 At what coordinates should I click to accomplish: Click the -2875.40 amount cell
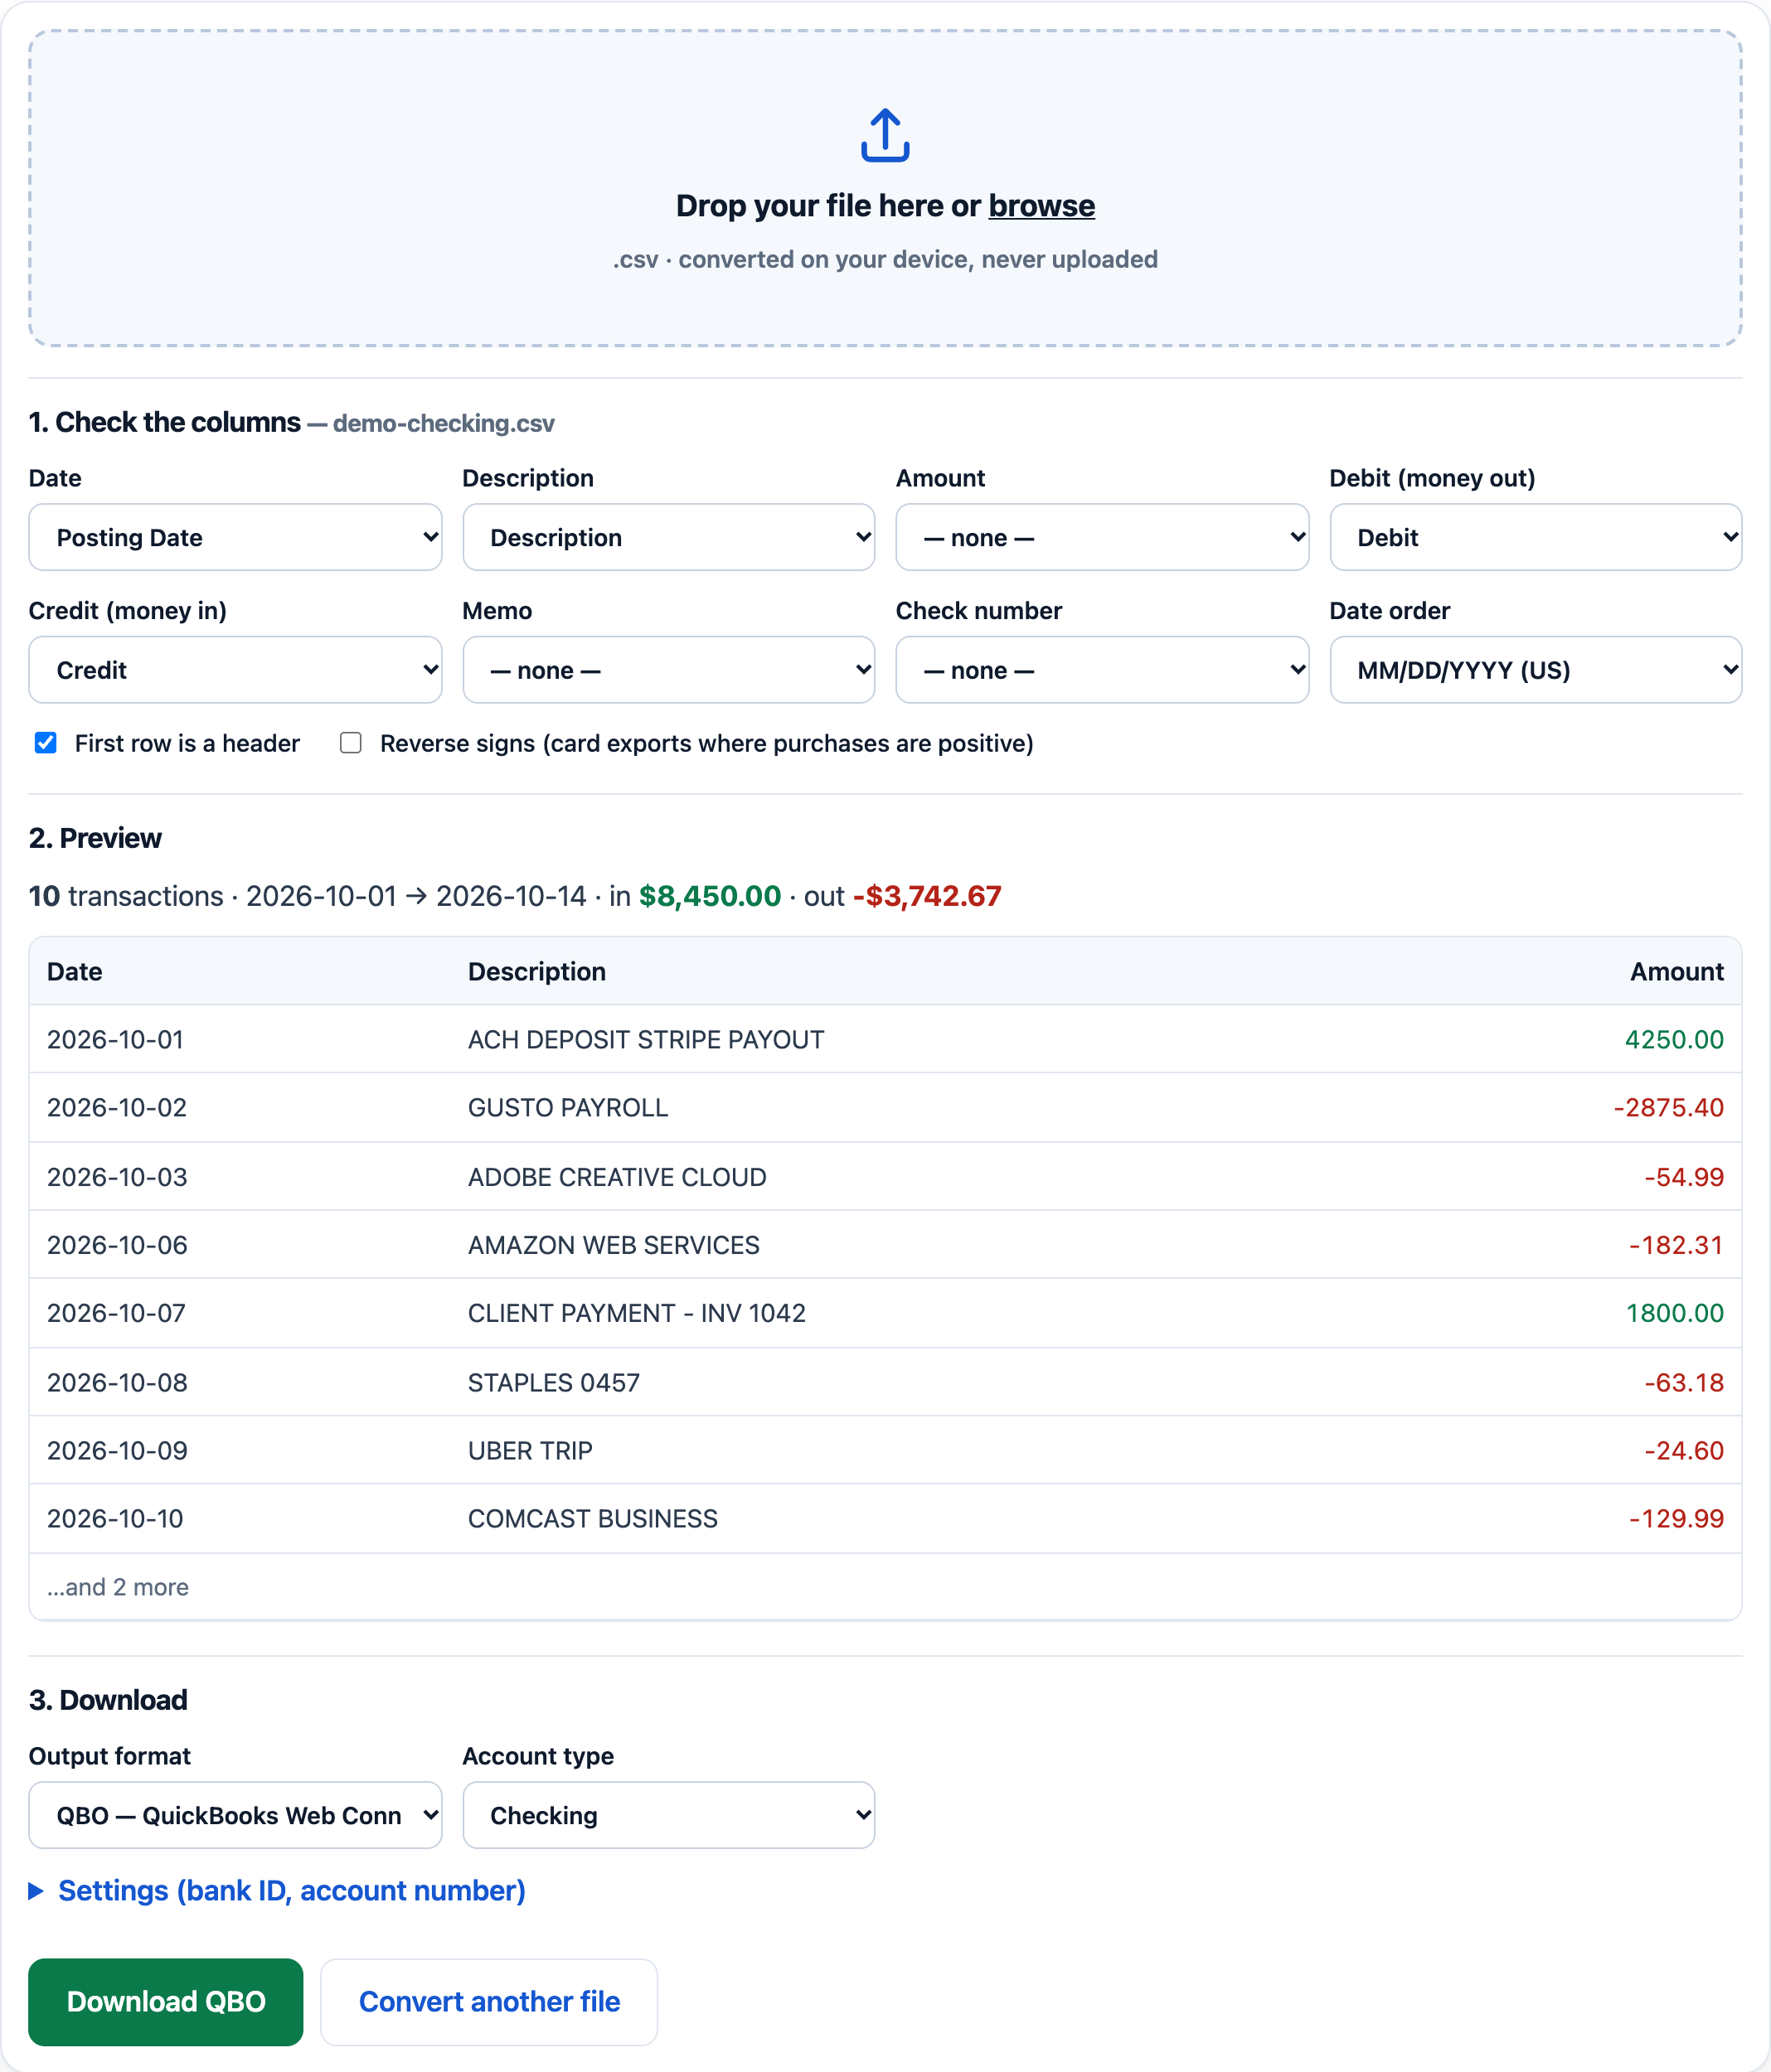coord(1668,1108)
